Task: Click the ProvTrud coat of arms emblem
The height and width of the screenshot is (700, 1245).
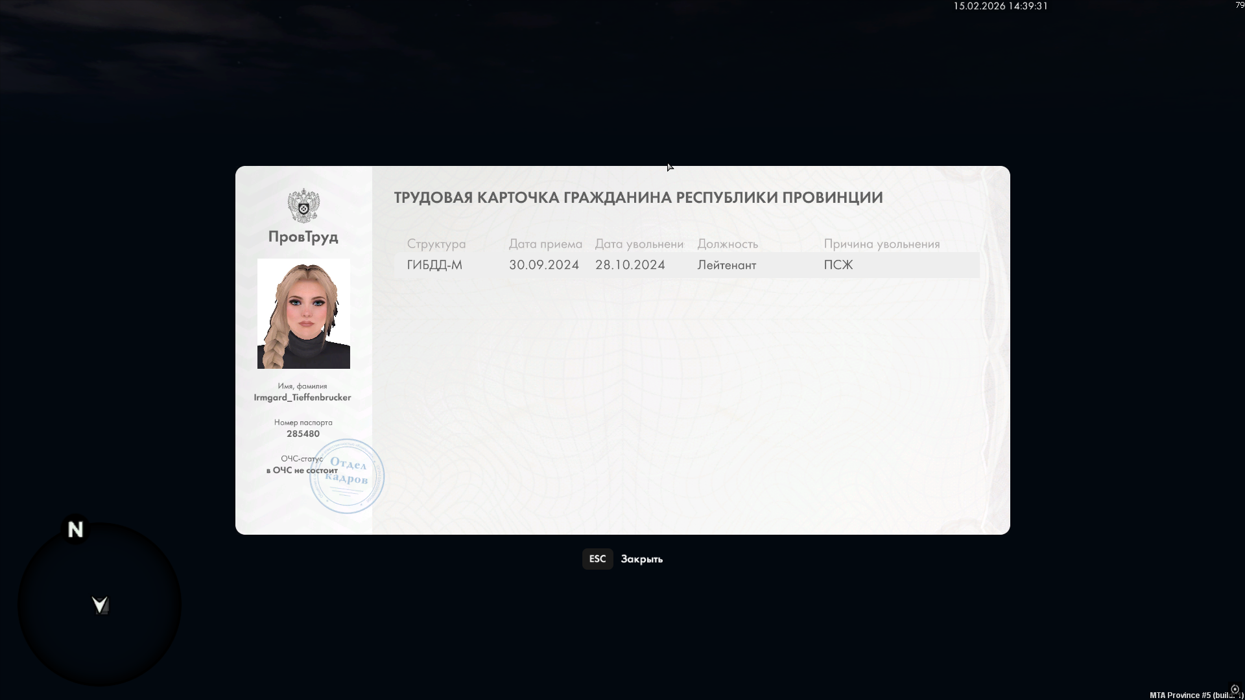Action: coord(303,205)
